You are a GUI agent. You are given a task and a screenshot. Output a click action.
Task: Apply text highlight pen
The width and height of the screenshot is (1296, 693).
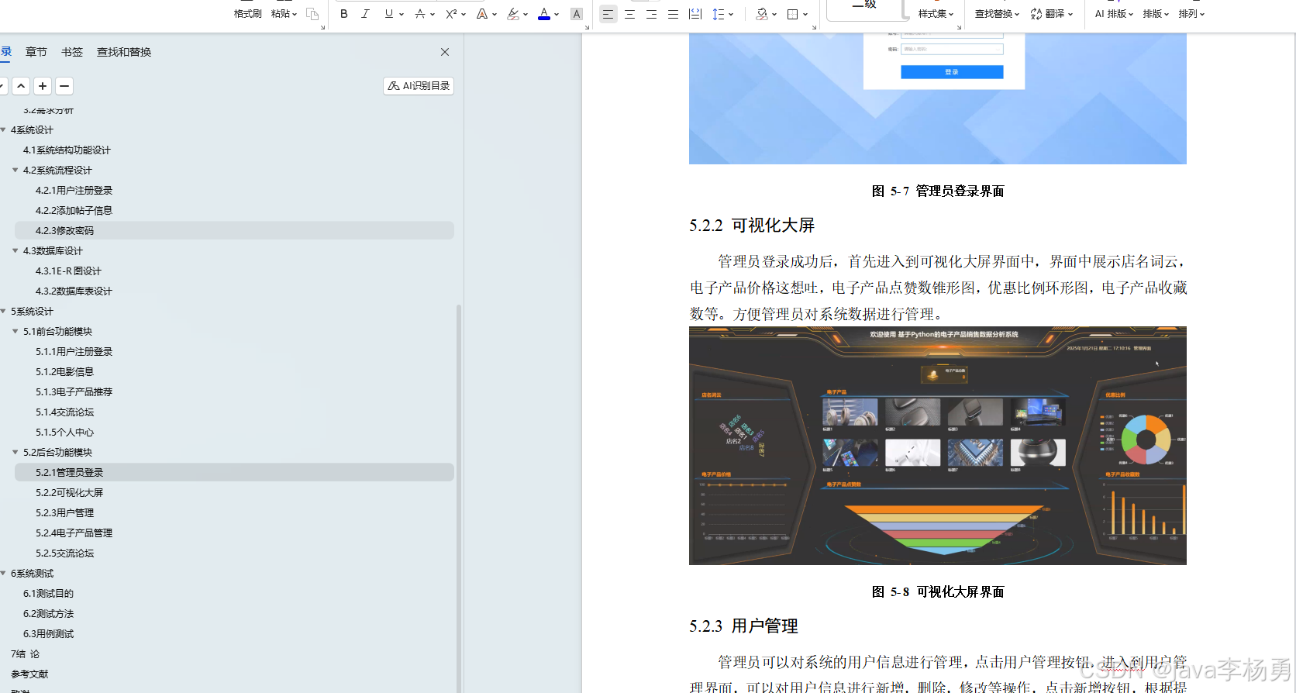[513, 14]
